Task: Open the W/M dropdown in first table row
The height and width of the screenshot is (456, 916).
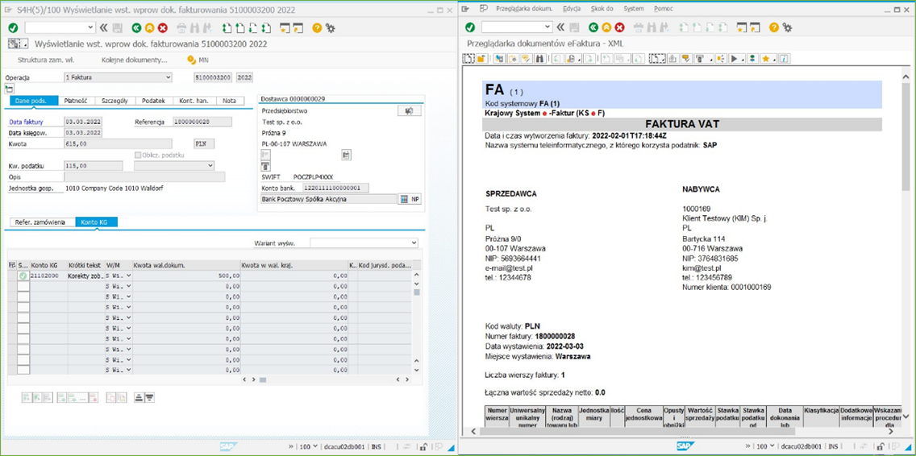Action: (x=128, y=276)
